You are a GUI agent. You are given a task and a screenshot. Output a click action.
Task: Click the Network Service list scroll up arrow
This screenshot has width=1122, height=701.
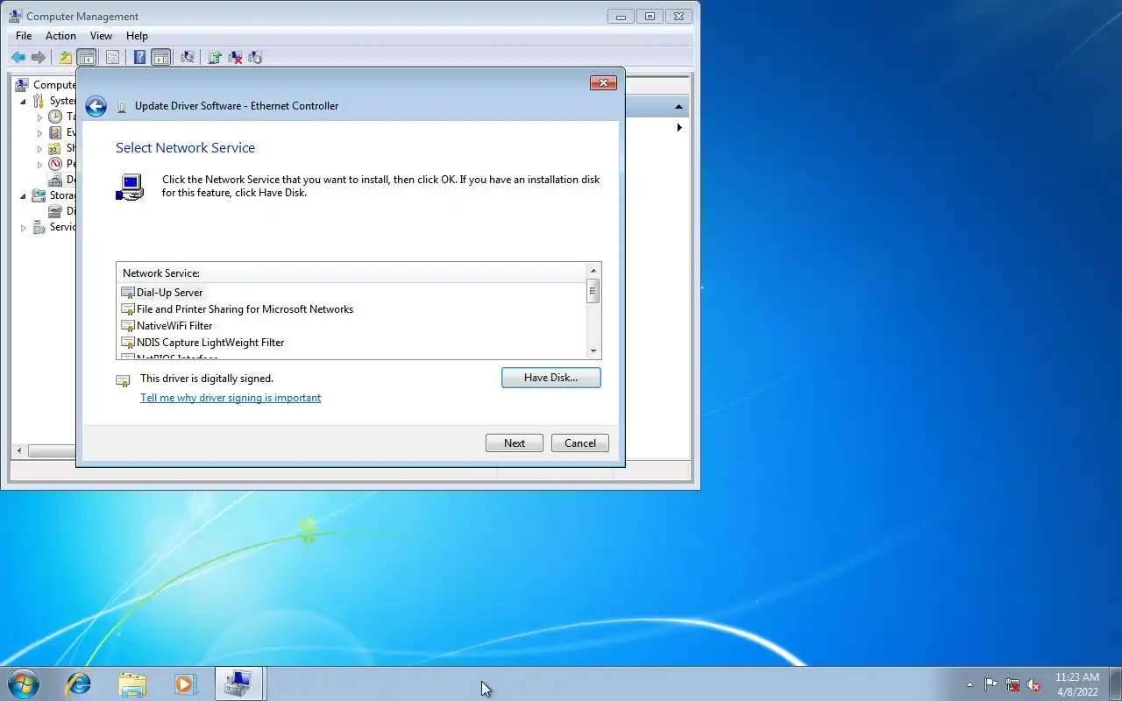(593, 271)
